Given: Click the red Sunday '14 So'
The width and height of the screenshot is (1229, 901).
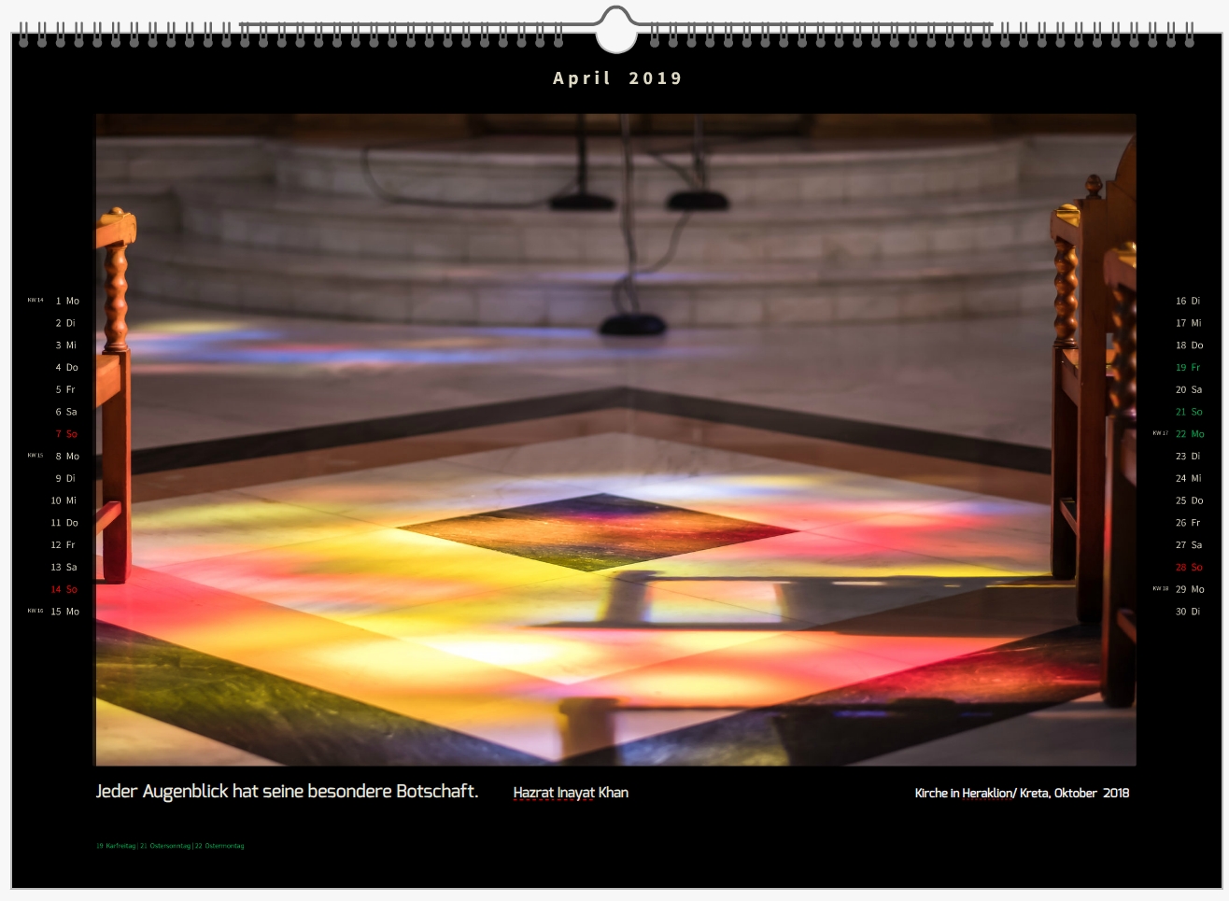Looking at the screenshot, I should click(x=64, y=589).
